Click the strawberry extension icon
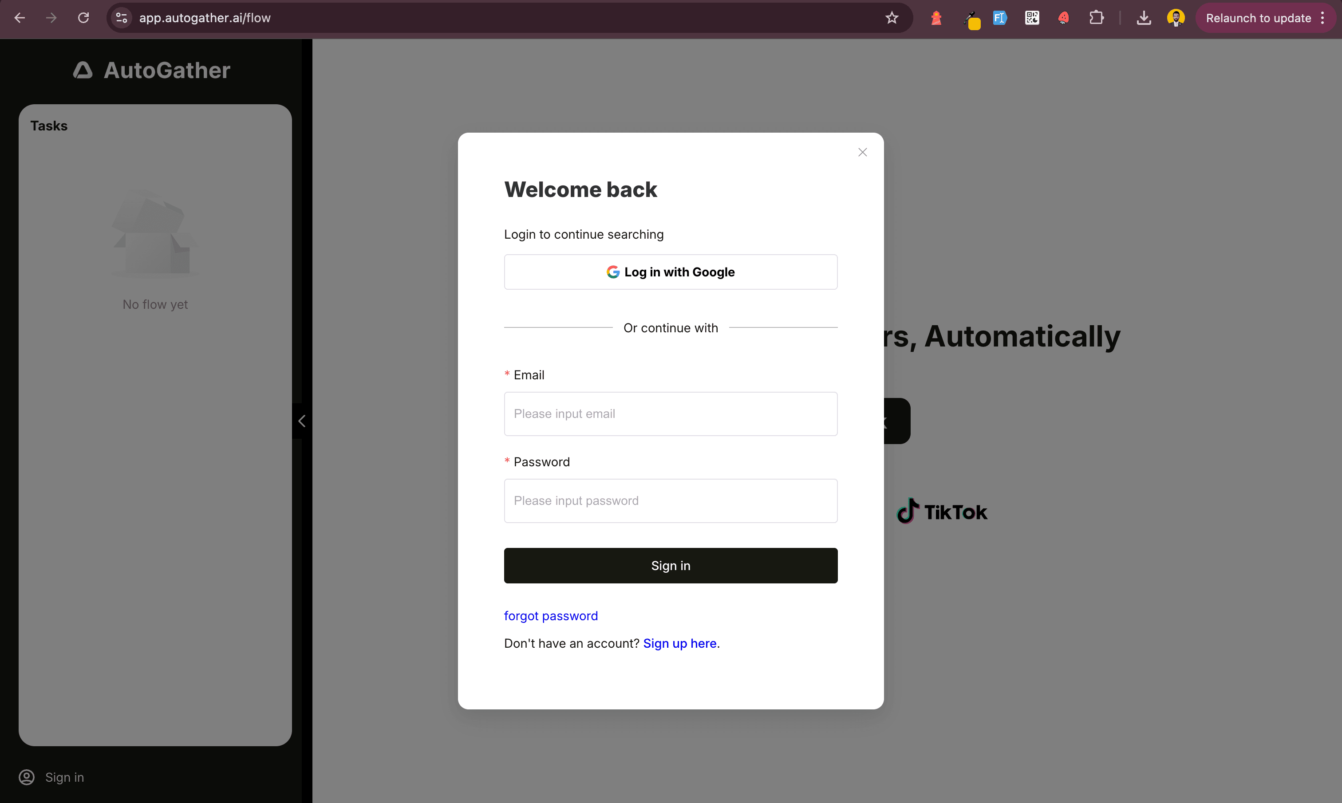The height and width of the screenshot is (803, 1342). pyautogui.click(x=1063, y=18)
